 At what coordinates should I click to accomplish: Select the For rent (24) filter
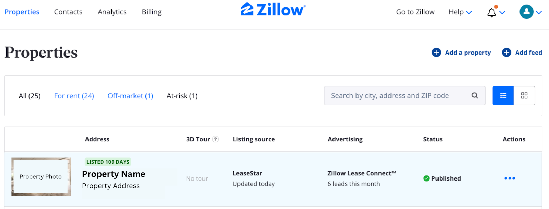coord(74,96)
